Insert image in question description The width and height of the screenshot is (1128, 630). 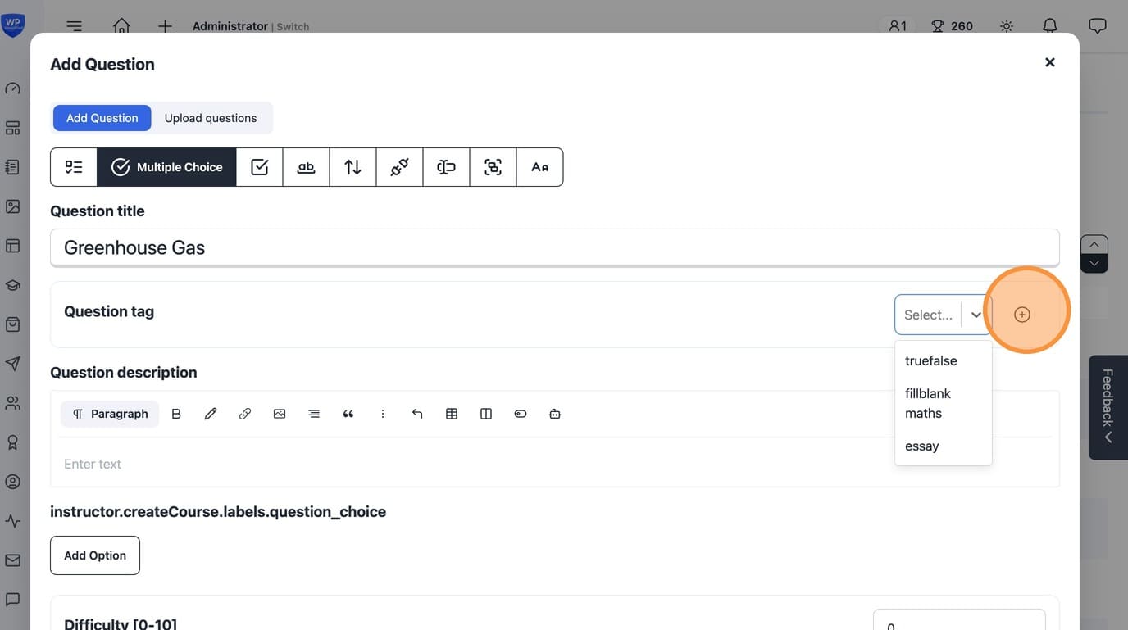tap(280, 414)
